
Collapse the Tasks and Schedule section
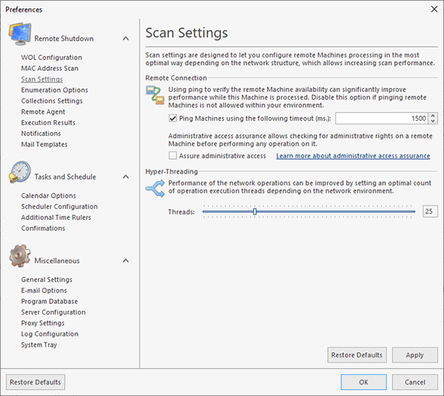[x=126, y=177]
